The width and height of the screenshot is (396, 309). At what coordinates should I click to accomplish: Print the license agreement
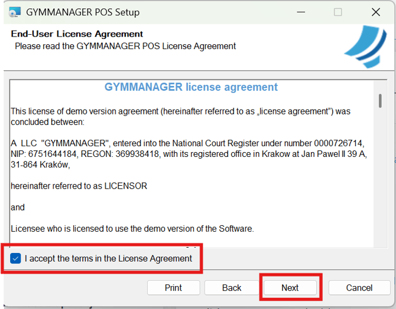(173, 288)
